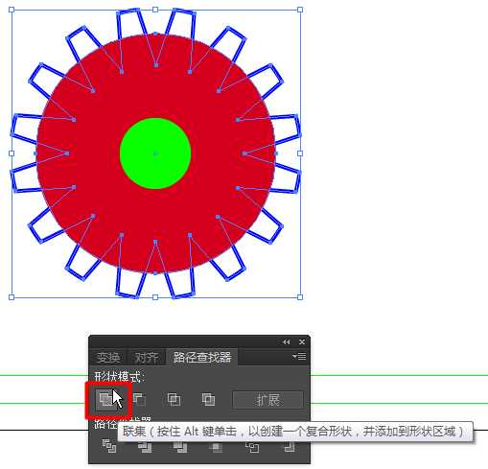Click the Merge pathfinder icon
The height and width of the screenshot is (469, 488).
[x=180, y=447]
